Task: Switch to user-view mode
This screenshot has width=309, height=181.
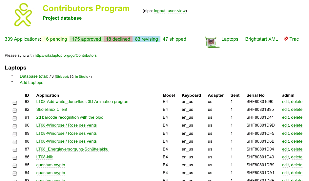Action: click(x=176, y=11)
